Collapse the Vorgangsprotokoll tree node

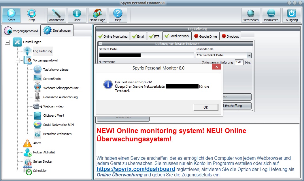[x=18, y=61]
